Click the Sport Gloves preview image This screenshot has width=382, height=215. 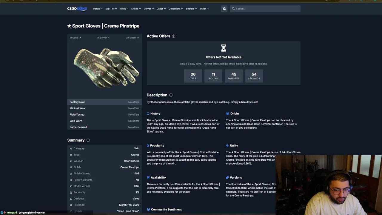(106, 68)
